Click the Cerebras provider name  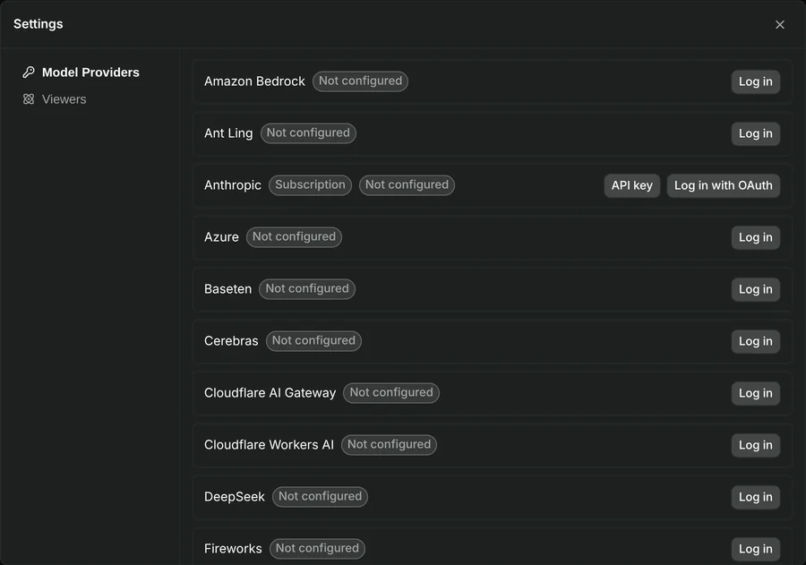point(231,341)
